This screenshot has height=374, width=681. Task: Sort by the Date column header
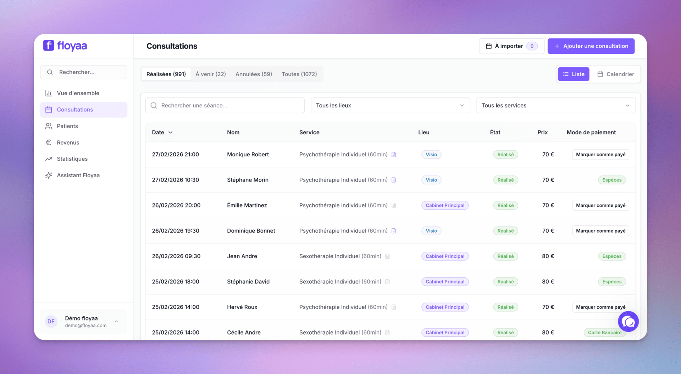click(x=162, y=132)
